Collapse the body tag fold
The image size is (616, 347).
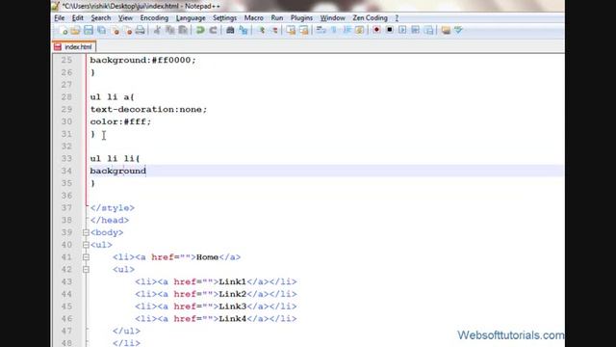tap(86, 232)
